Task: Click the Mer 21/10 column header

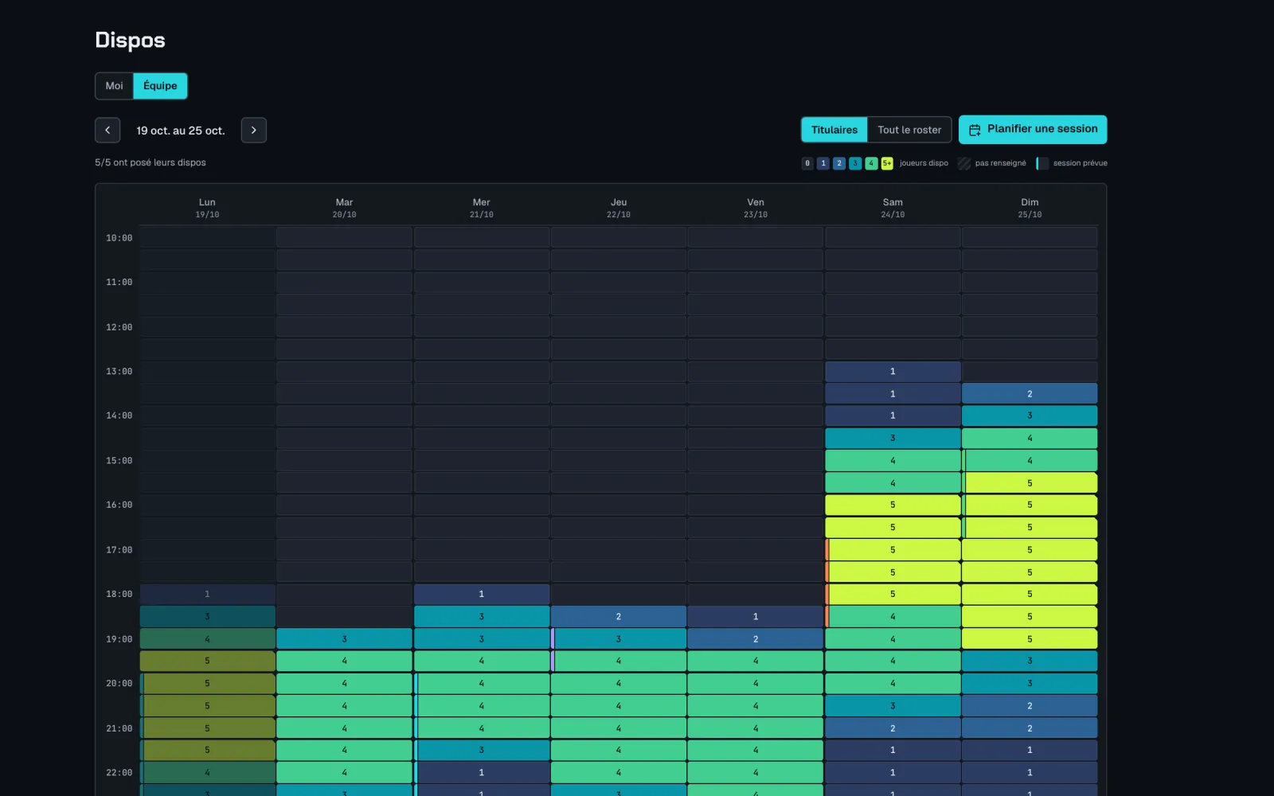Action: (482, 208)
